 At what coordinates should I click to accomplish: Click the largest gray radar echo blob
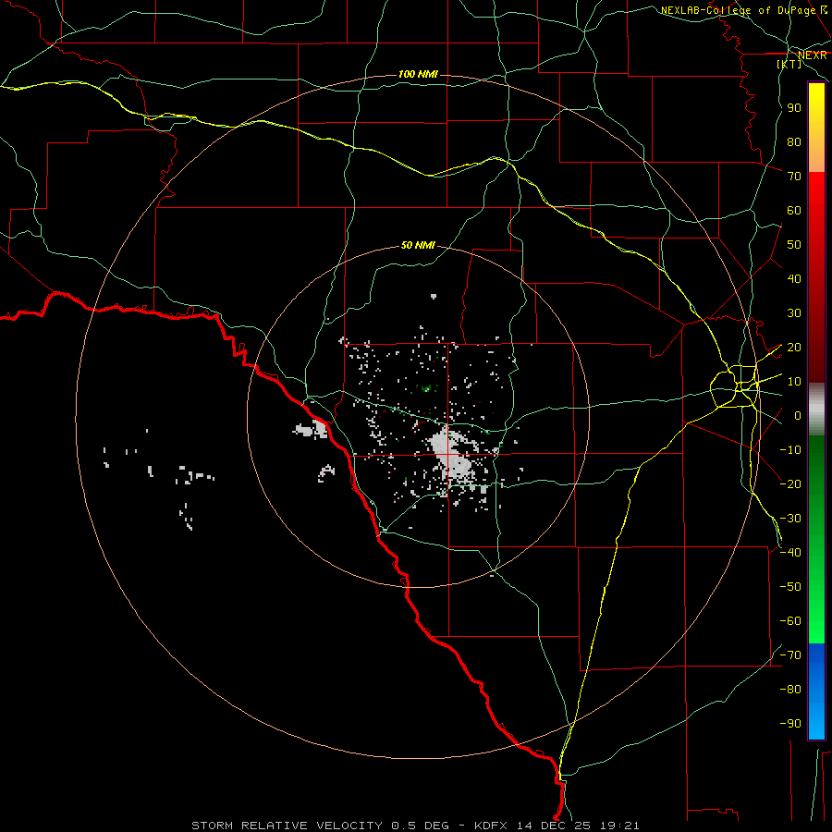[452, 458]
